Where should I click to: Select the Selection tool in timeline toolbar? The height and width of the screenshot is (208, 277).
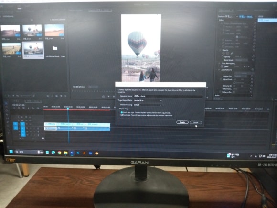coord(7,103)
